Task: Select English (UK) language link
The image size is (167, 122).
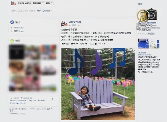Action: point(27,98)
